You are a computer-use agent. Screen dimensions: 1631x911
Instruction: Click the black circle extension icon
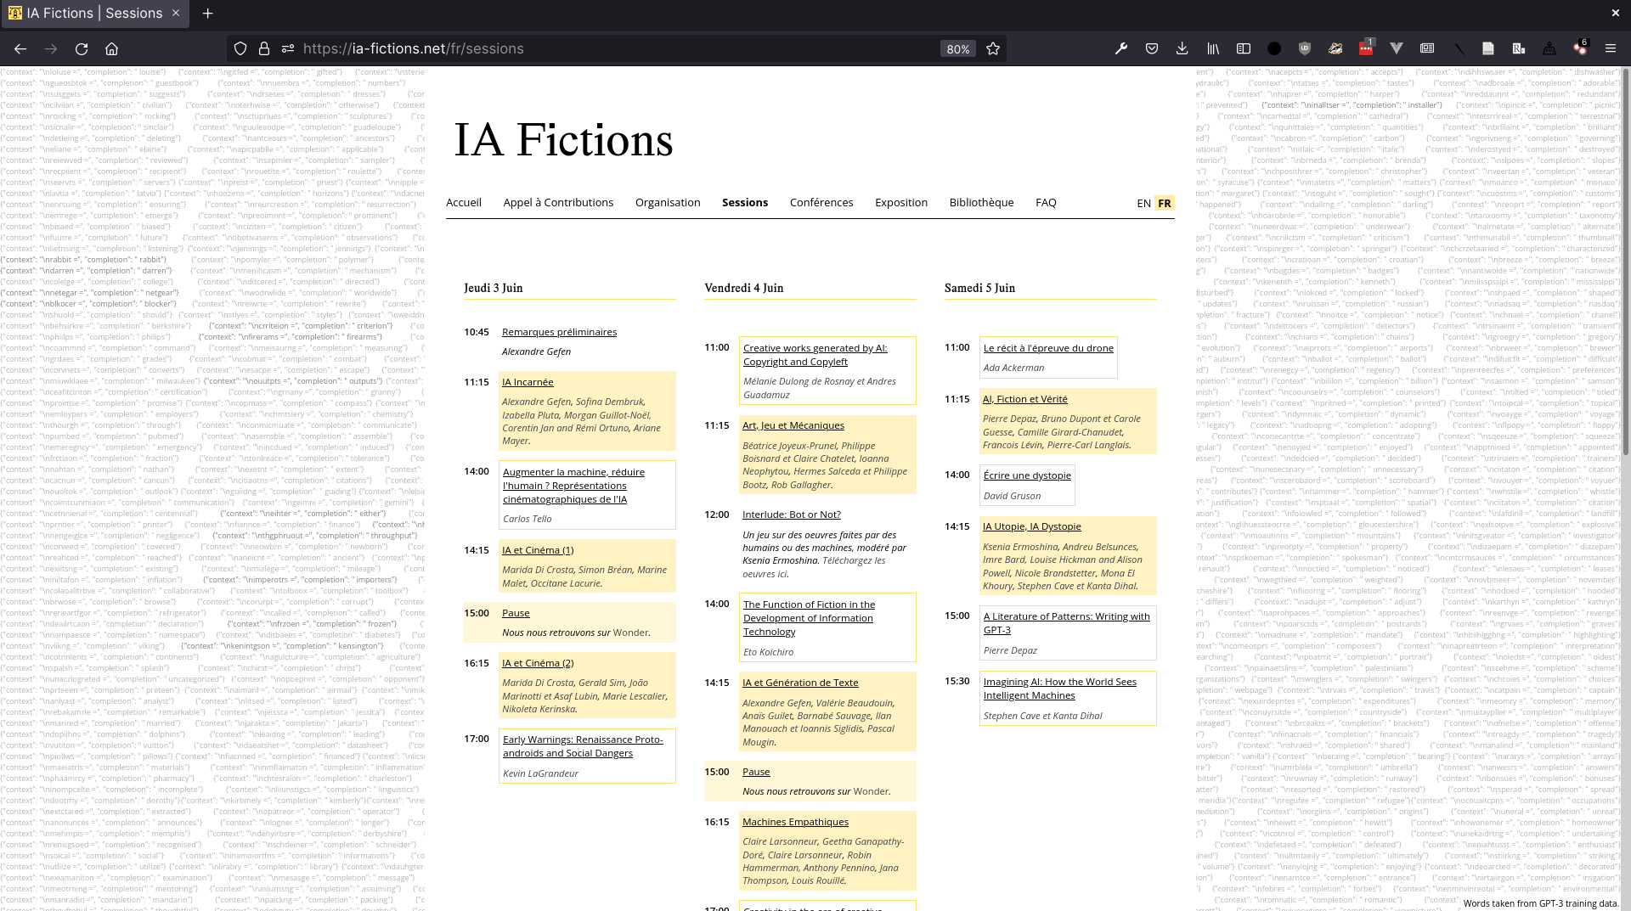pyautogui.click(x=1274, y=48)
